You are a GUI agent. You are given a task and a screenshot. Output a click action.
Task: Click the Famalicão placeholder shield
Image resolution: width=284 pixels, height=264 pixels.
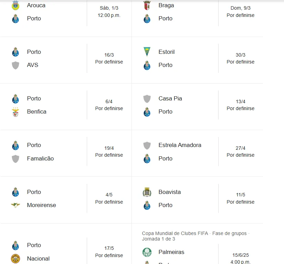[x=15, y=158]
